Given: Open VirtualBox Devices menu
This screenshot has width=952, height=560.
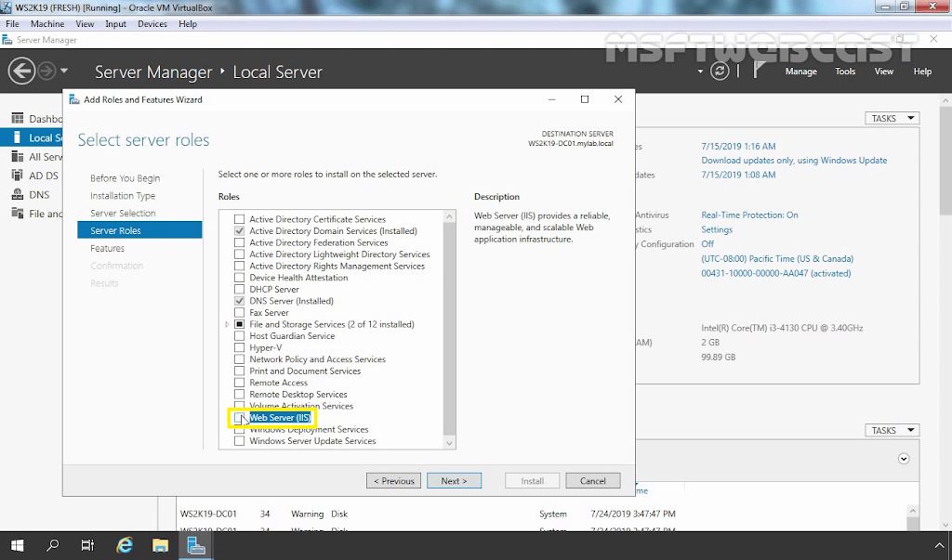Looking at the screenshot, I should click(x=152, y=23).
